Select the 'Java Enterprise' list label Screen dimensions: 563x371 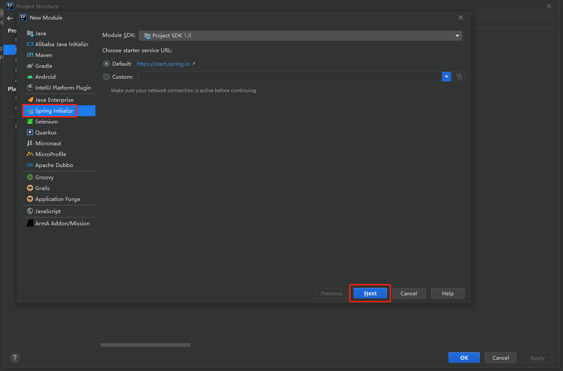coord(54,100)
